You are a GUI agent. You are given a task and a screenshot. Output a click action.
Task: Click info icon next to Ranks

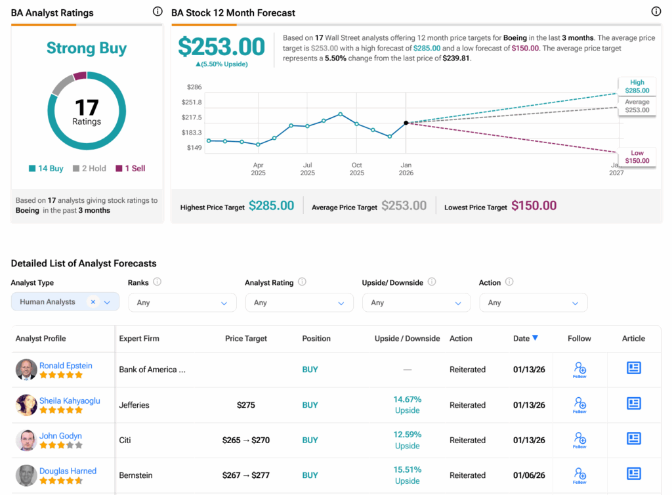pos(157,282)
